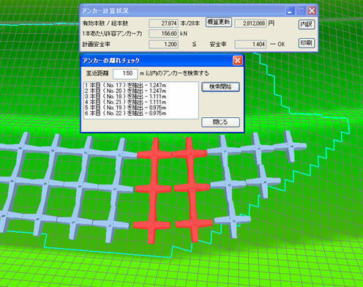Select list entry for anchor No. 21
This screenshot has height=287, width=363.
coord(141,102)
